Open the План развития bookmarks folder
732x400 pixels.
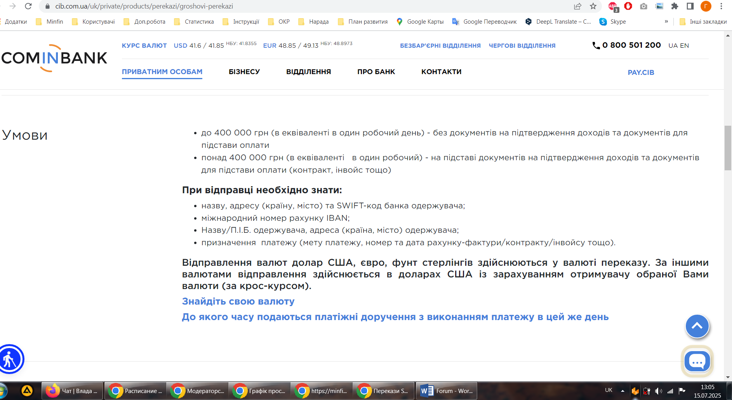363,22
